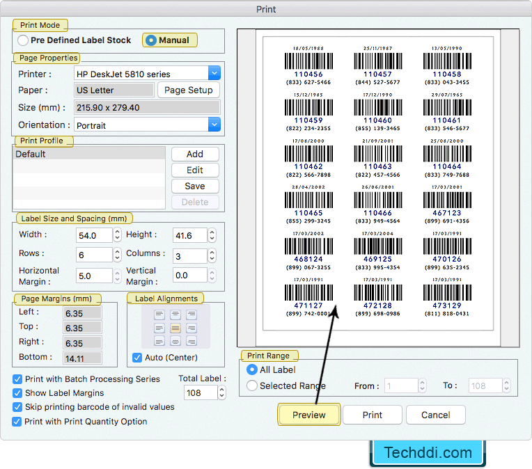Screen dimensions: 532x469
Task: Click the Print button
Action: click(x=373, y=415)
